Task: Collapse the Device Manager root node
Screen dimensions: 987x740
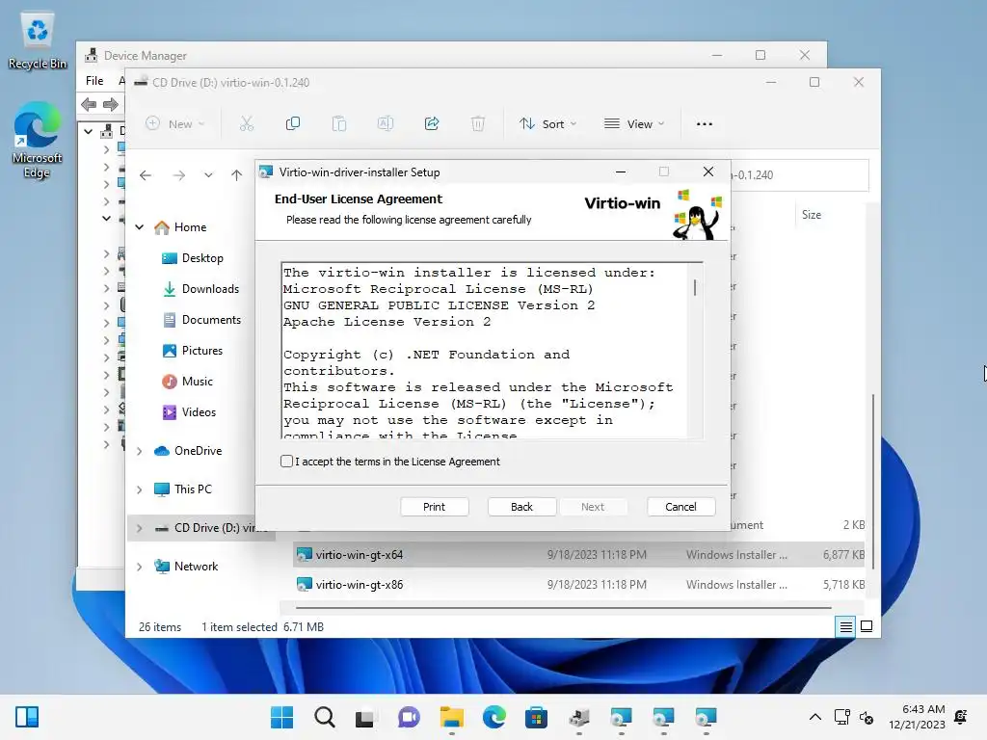Action: pyautogui.click(x=88, y=131)
